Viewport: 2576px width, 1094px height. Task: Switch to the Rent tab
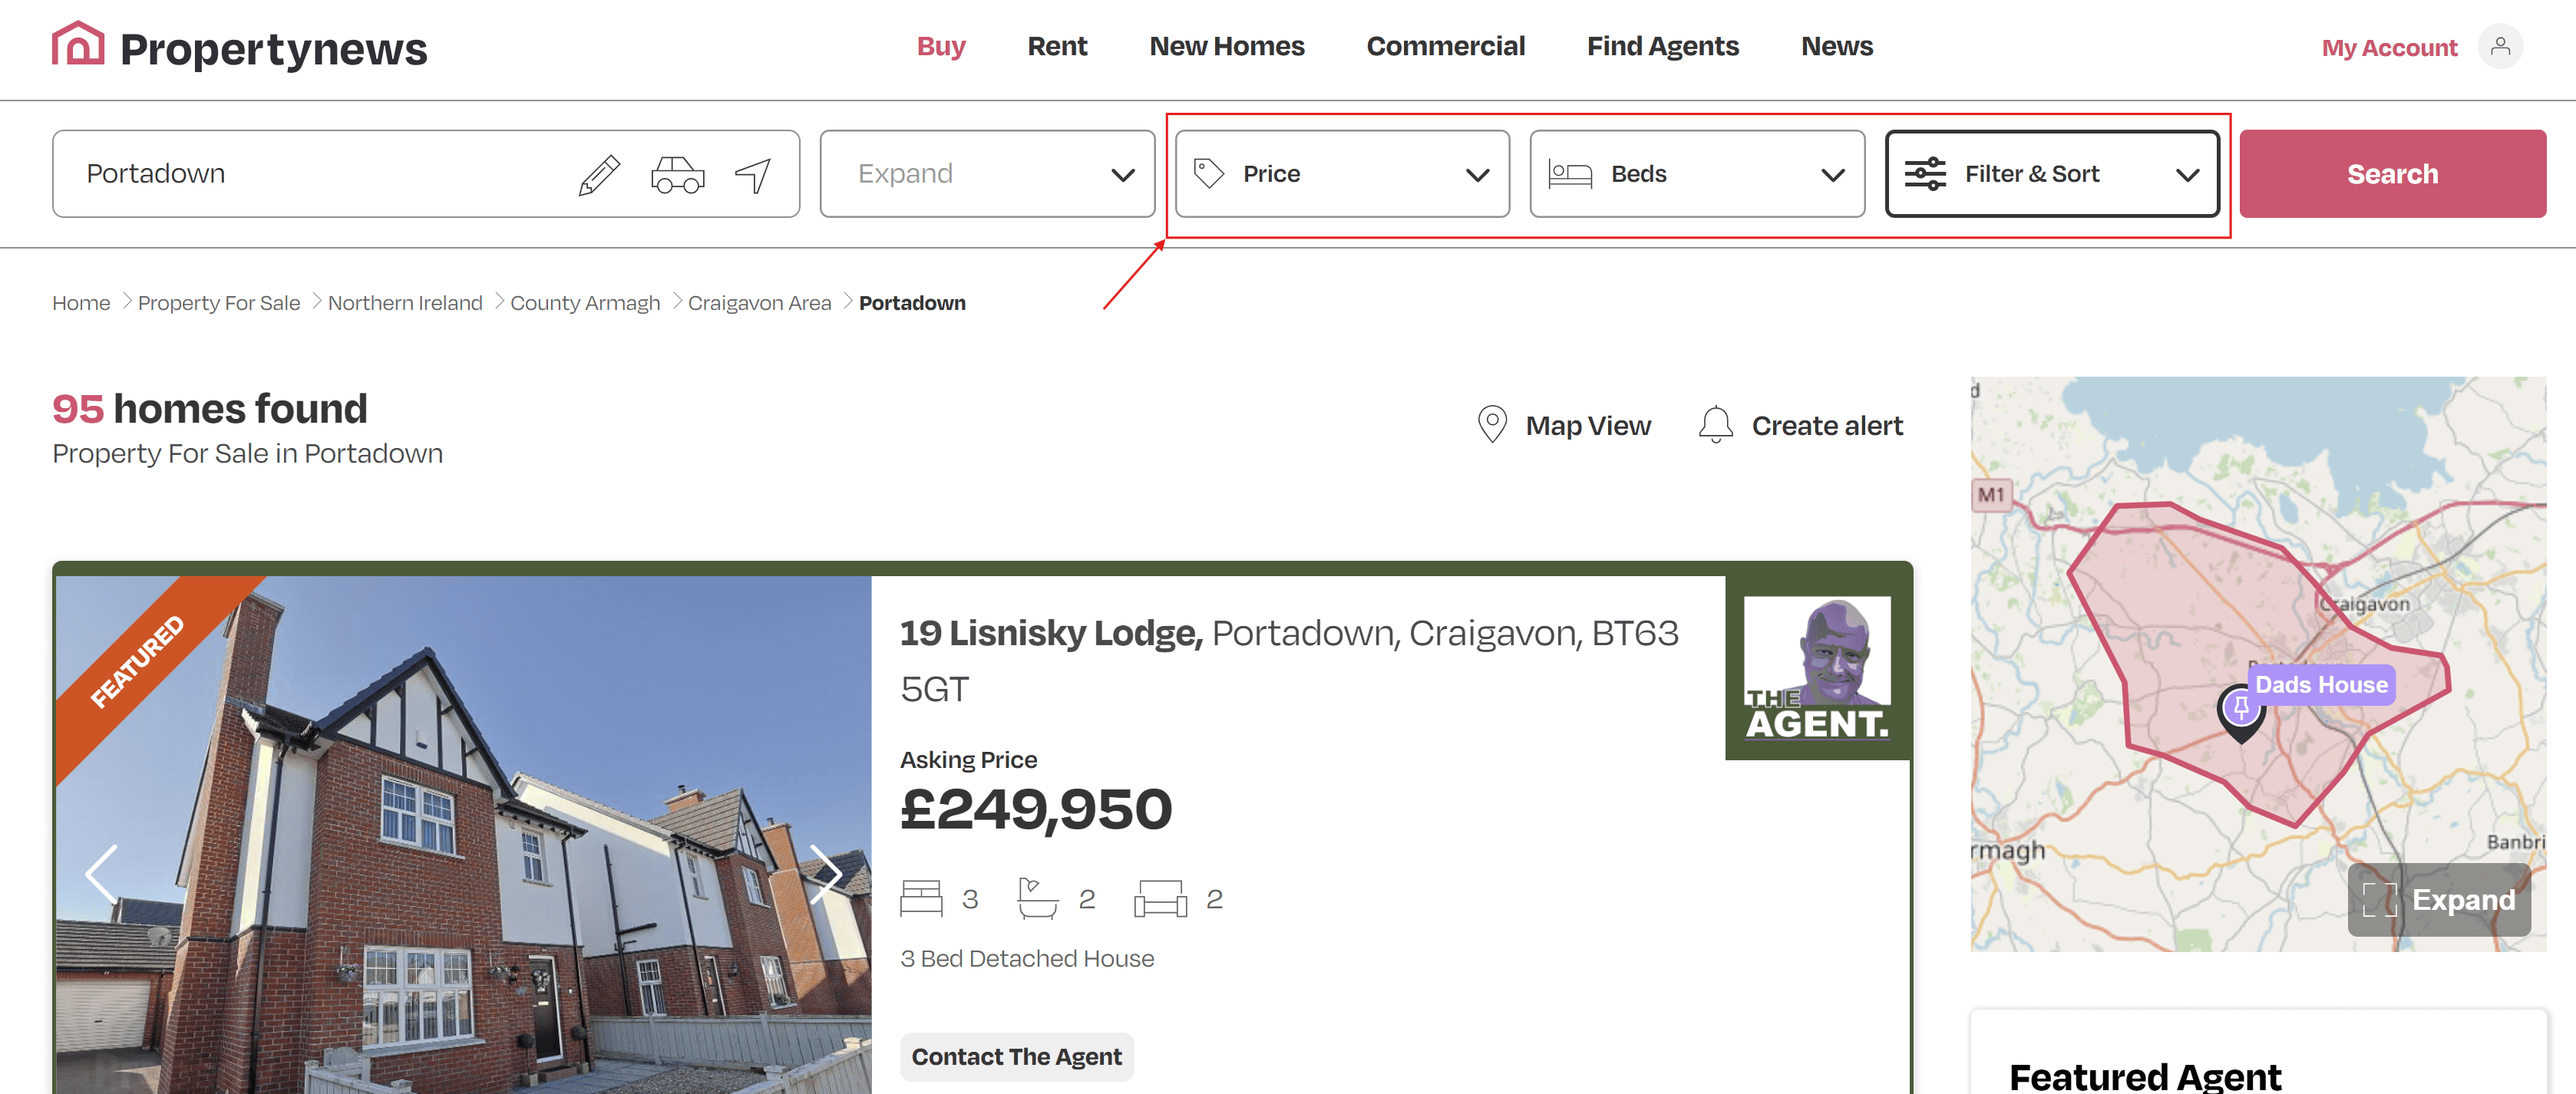1057,46
